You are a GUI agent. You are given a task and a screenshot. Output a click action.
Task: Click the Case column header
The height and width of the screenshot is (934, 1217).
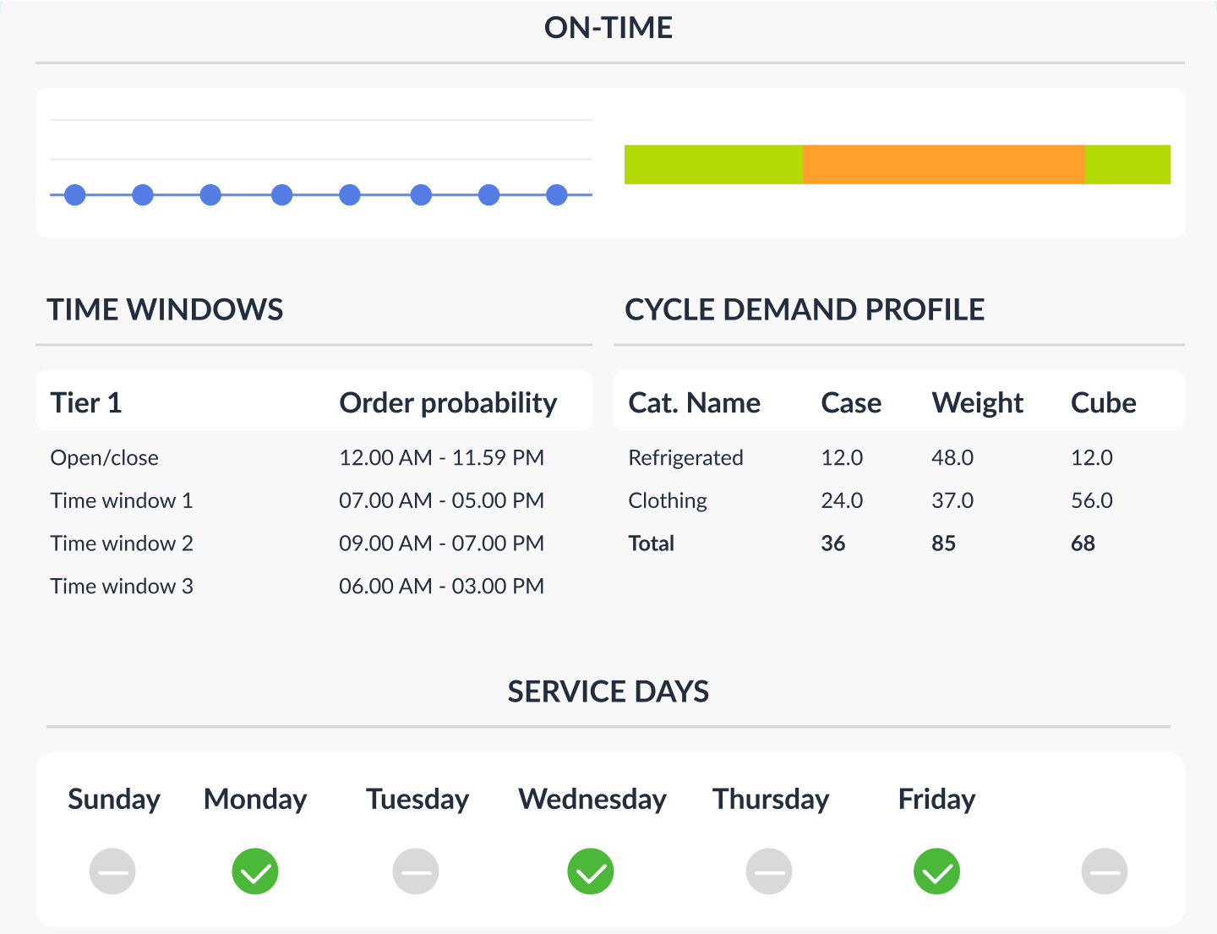851,402
